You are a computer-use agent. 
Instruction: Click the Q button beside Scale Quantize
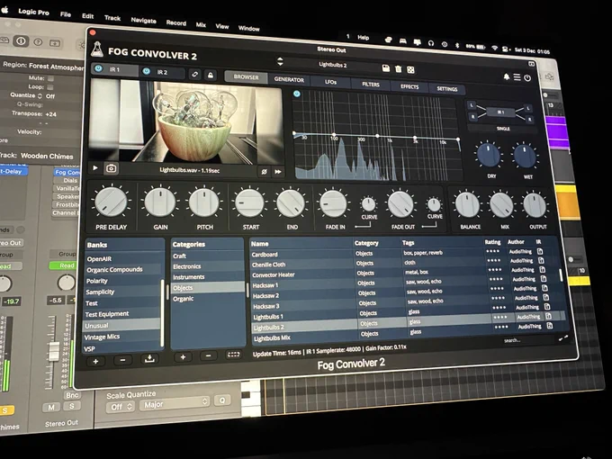[222, 400]
